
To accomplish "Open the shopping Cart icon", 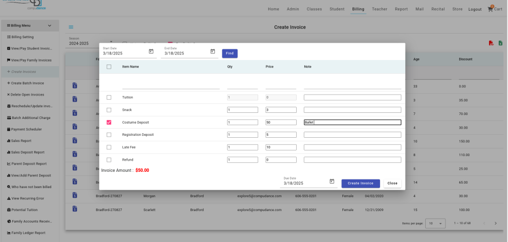I will tap(490, 9).
